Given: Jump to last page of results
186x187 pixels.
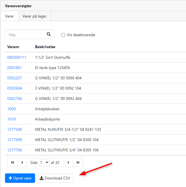Looking at the screenshot, I should [78, 163].
